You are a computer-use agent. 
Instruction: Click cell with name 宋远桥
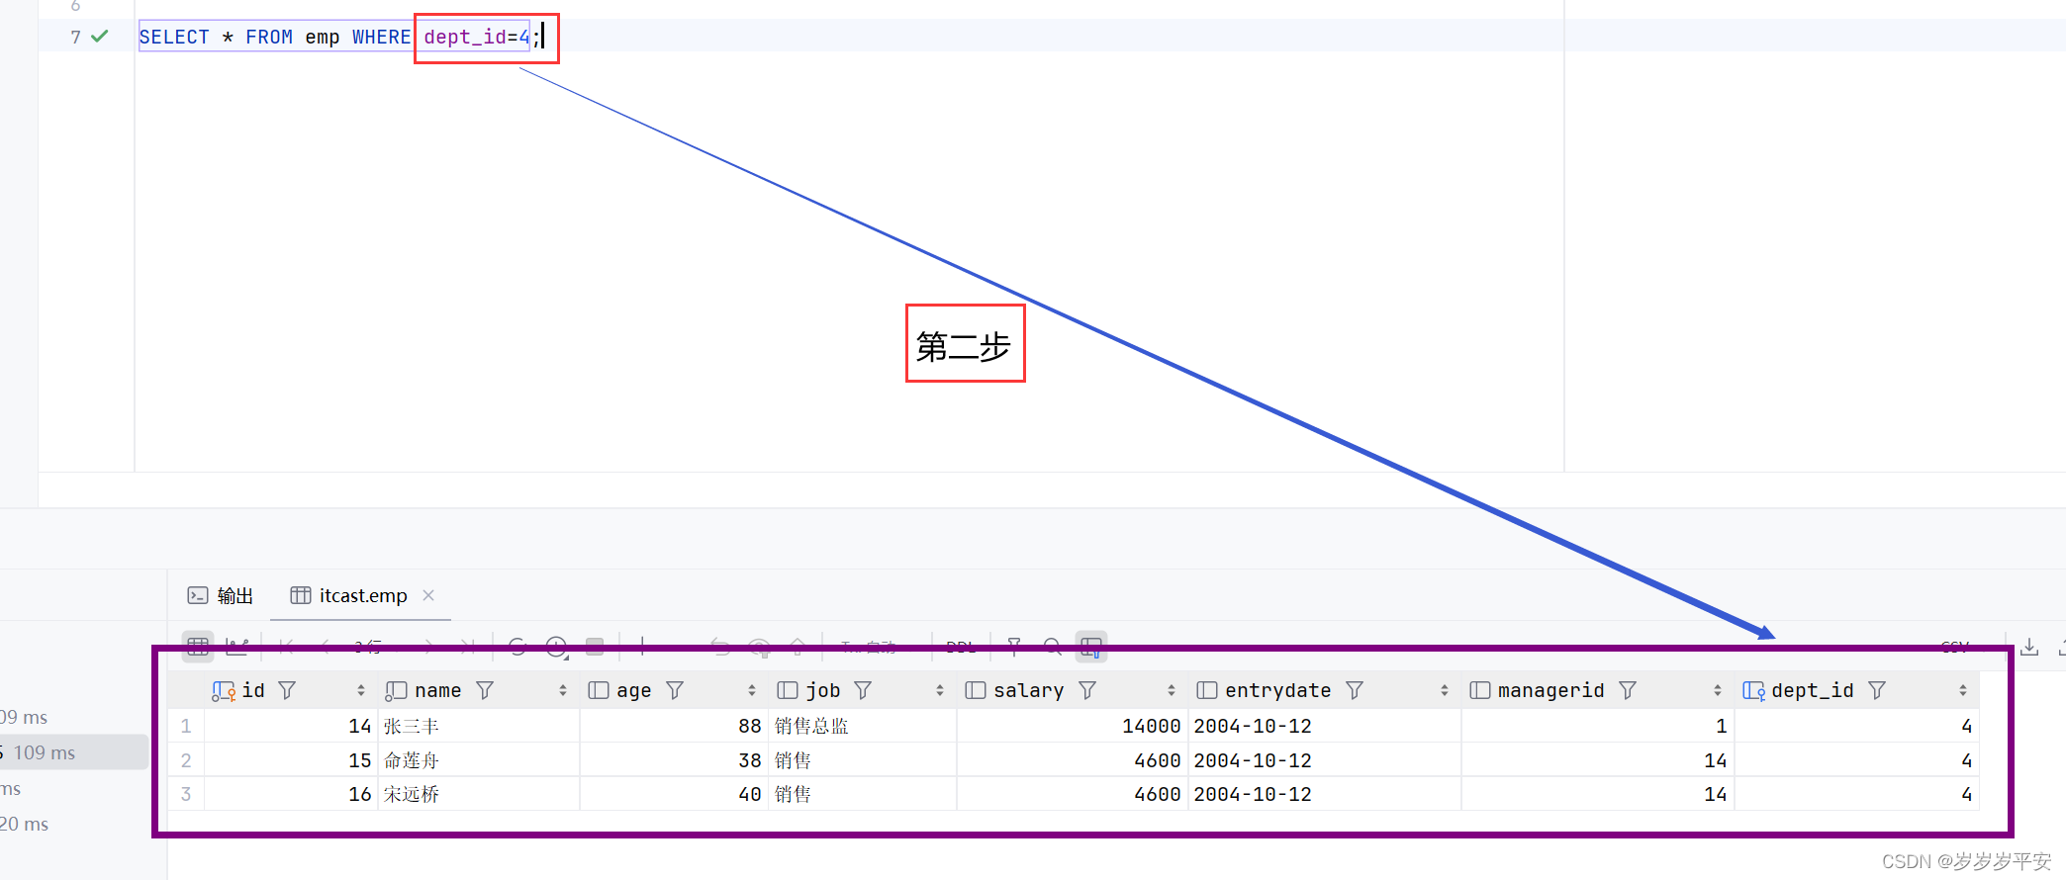[x=479, y=794]
